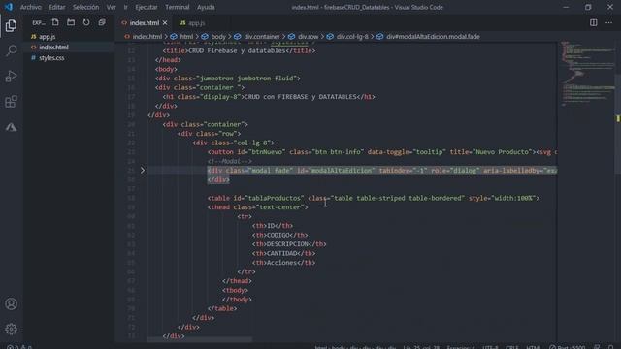Click the body symbol icon in the breadcrumb
The image size is (621, 349).
[x=205, y=37]
